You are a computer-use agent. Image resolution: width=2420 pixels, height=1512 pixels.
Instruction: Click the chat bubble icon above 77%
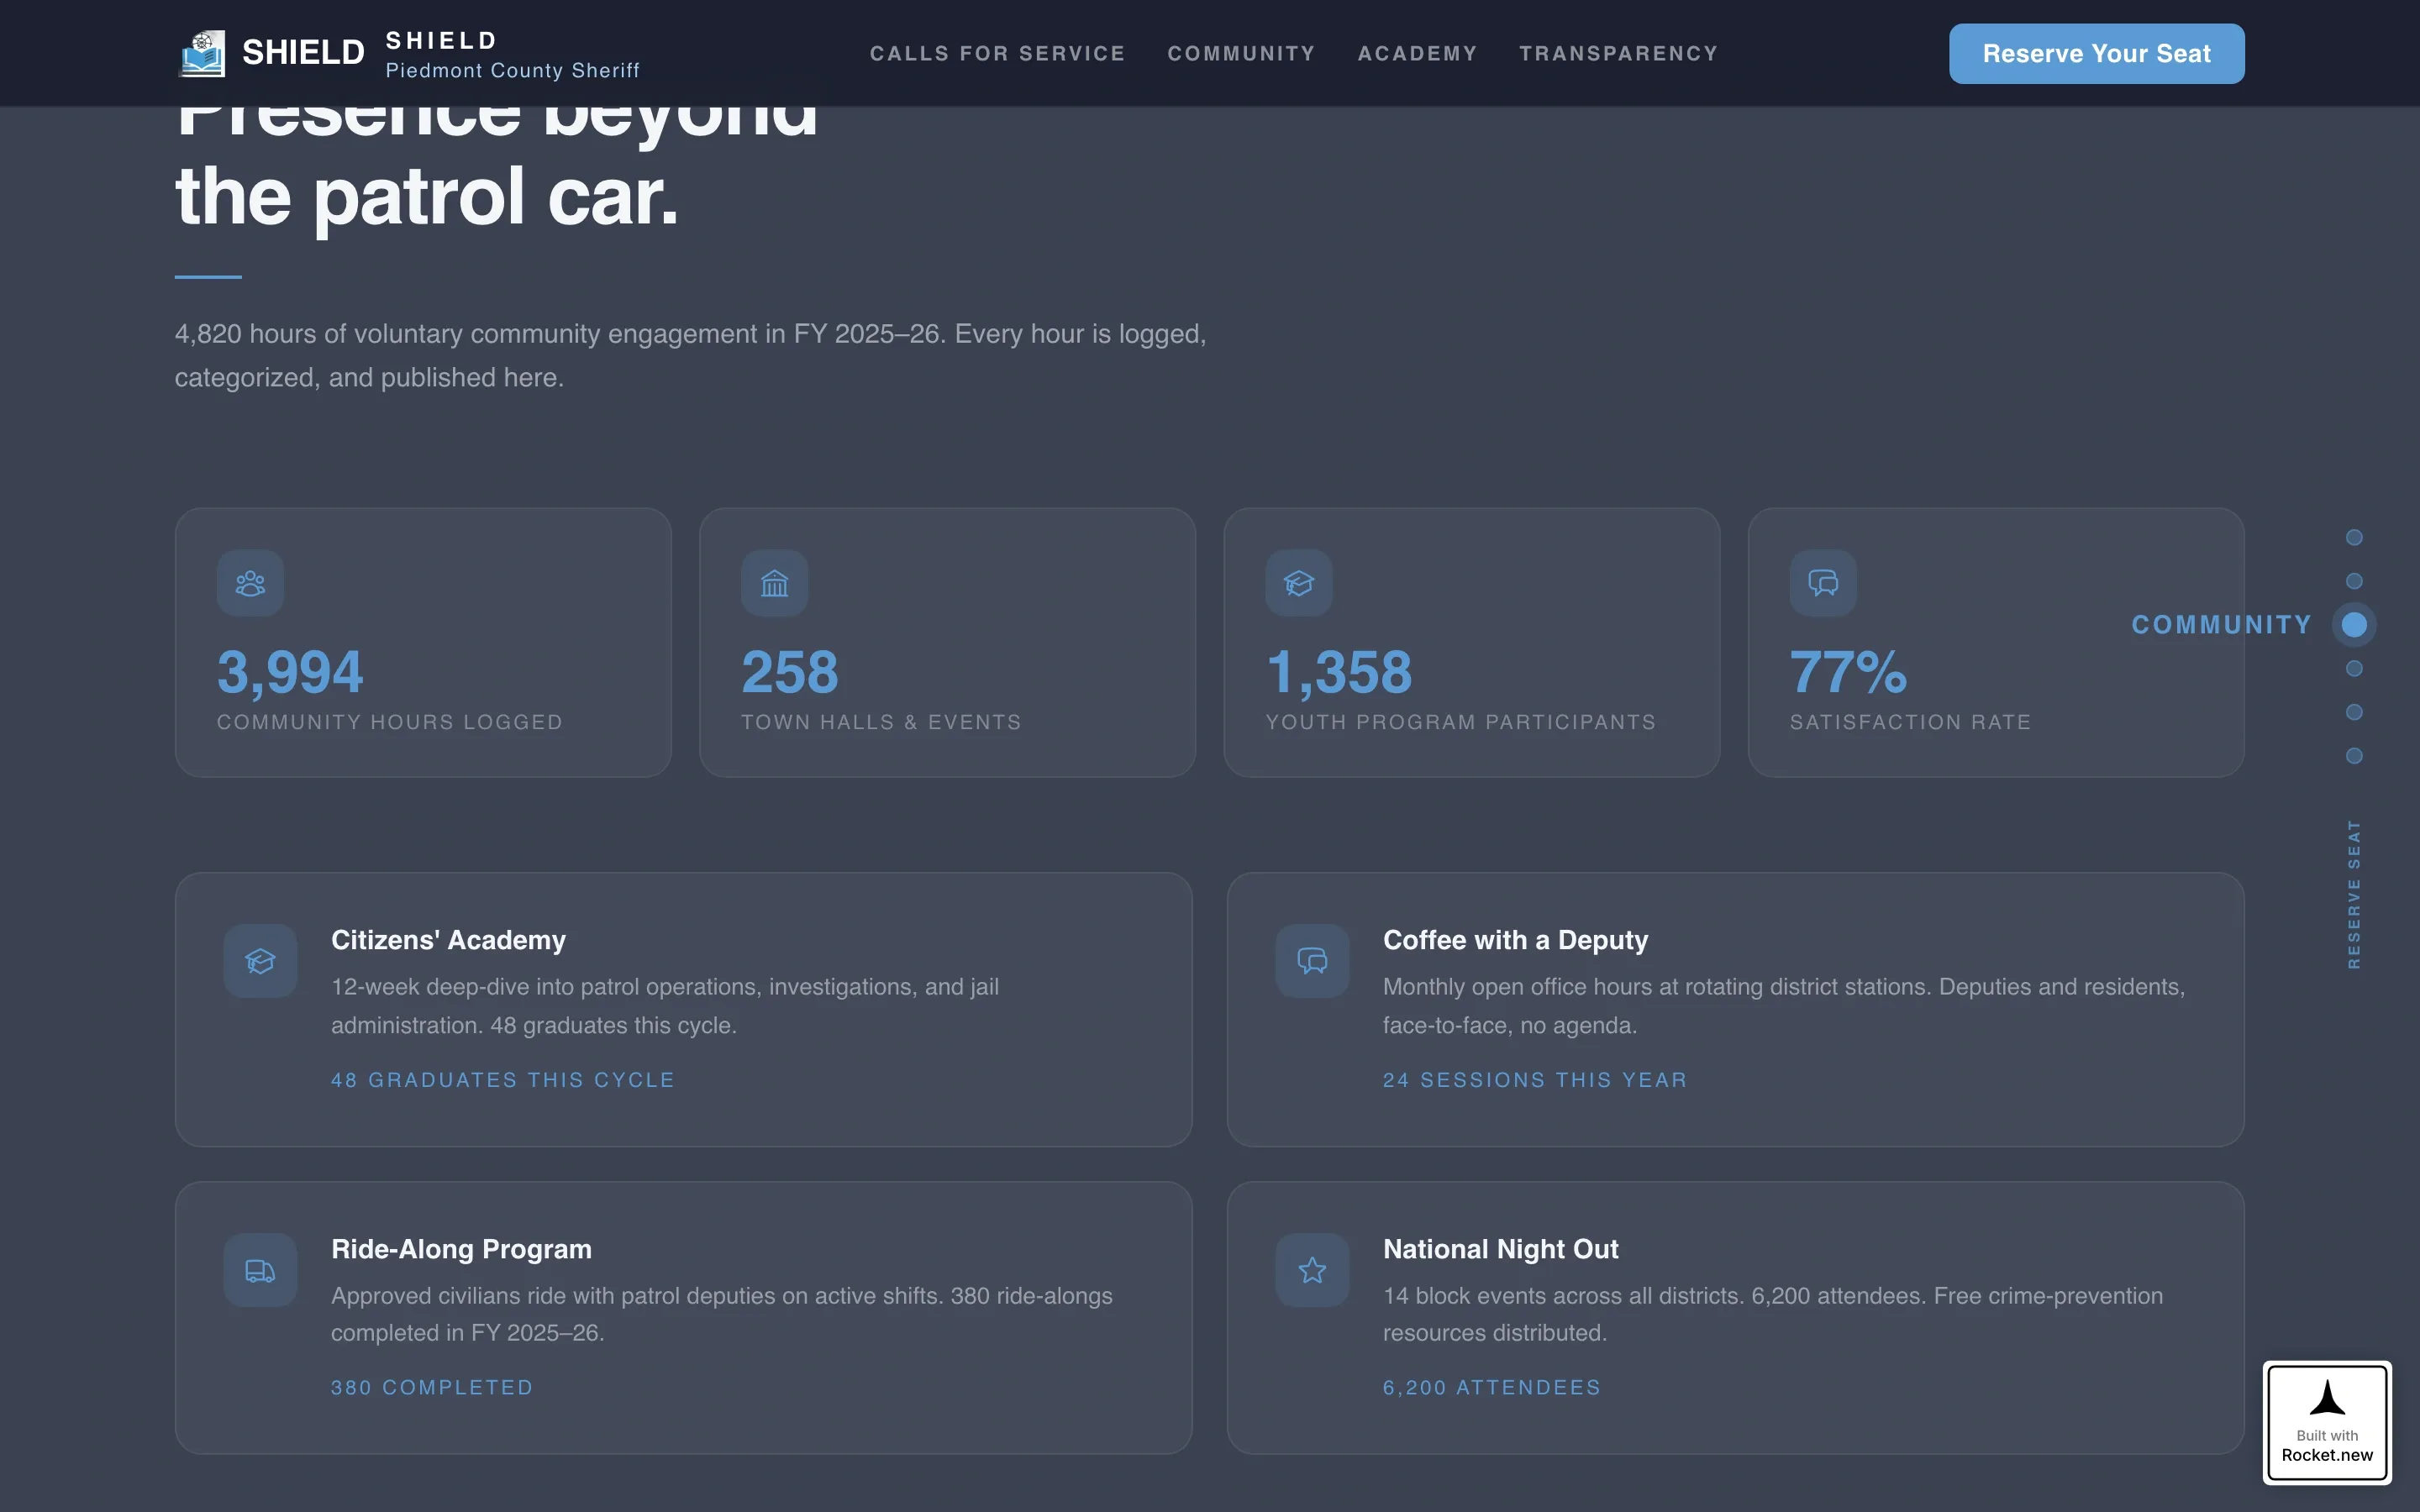click(1823, 583)
